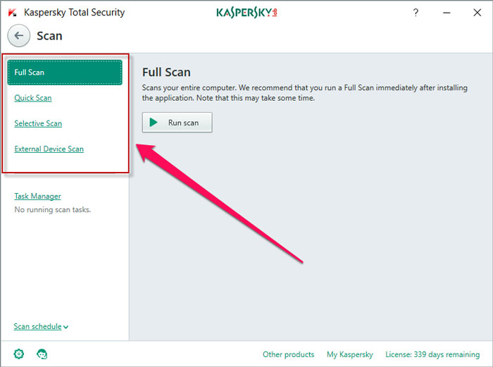Viewport: 493px width, 367px height.
Task: Choose External Device Scan
Action: tap(49, 149)
